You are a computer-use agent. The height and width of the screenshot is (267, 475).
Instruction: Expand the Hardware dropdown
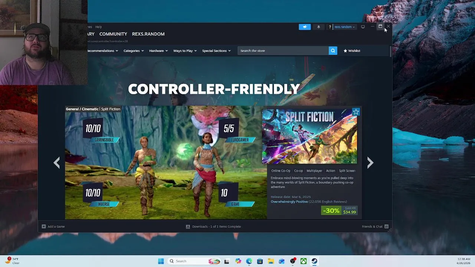[158, 51]
